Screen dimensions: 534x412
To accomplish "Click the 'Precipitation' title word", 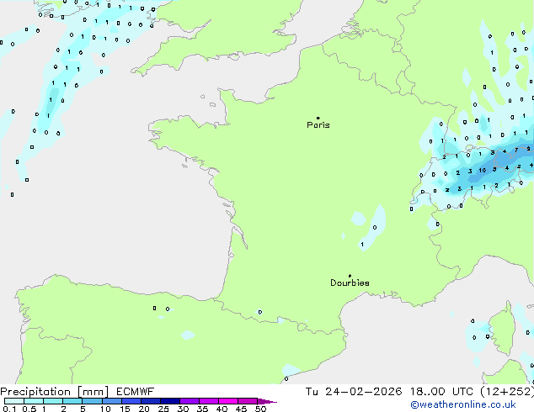I will [x=35, y=392].
